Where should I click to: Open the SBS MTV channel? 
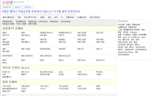[x=44, y=42]
